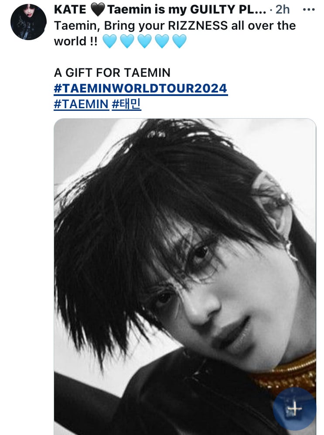
Task: Tap the middle blue heart emoji
Action: [x=145, y=41]
